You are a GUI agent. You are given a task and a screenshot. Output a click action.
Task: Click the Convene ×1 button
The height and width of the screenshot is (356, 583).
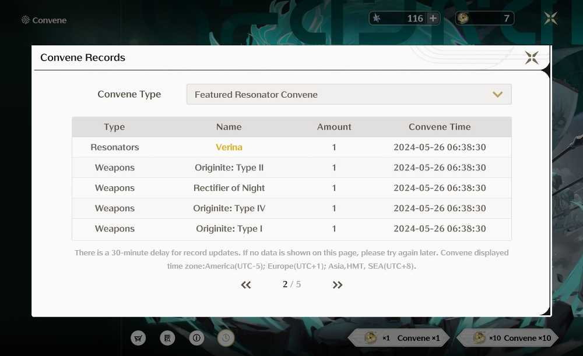point(399,338)
